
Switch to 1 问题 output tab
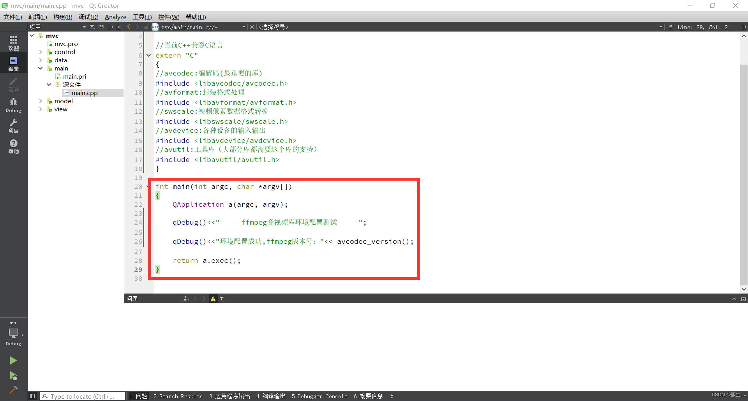coord(138,396)
